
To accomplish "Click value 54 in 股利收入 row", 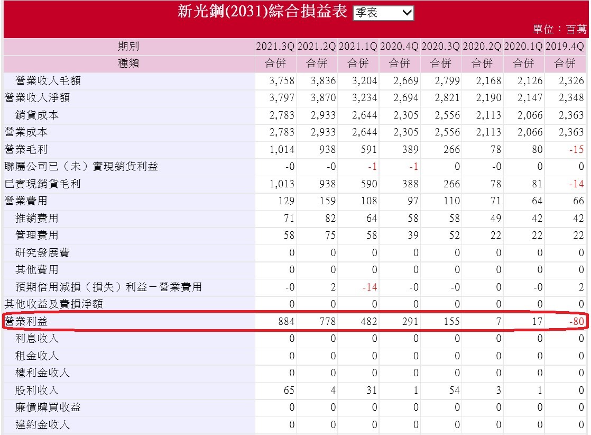I will (x=454, y=390).
